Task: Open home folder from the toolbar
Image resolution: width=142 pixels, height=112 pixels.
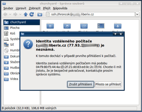Action: (40, 14)
